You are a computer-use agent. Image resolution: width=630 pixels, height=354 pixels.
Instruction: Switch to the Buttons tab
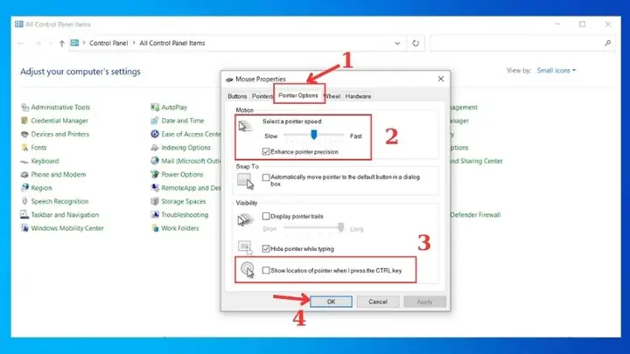tap(237, 96)
